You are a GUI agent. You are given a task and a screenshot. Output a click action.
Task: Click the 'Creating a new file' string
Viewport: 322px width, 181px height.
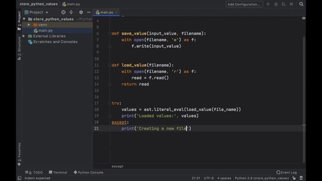[x=163, y=129]
